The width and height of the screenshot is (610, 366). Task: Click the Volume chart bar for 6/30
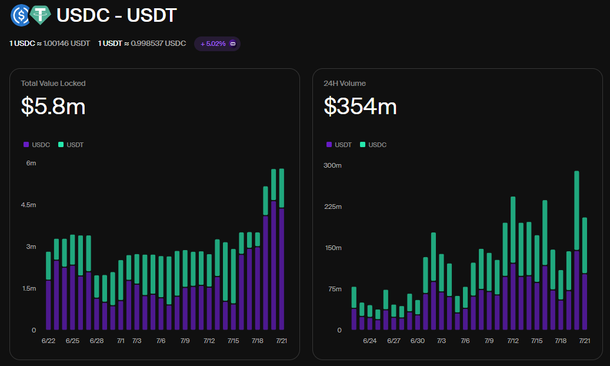tap(418, 315)
